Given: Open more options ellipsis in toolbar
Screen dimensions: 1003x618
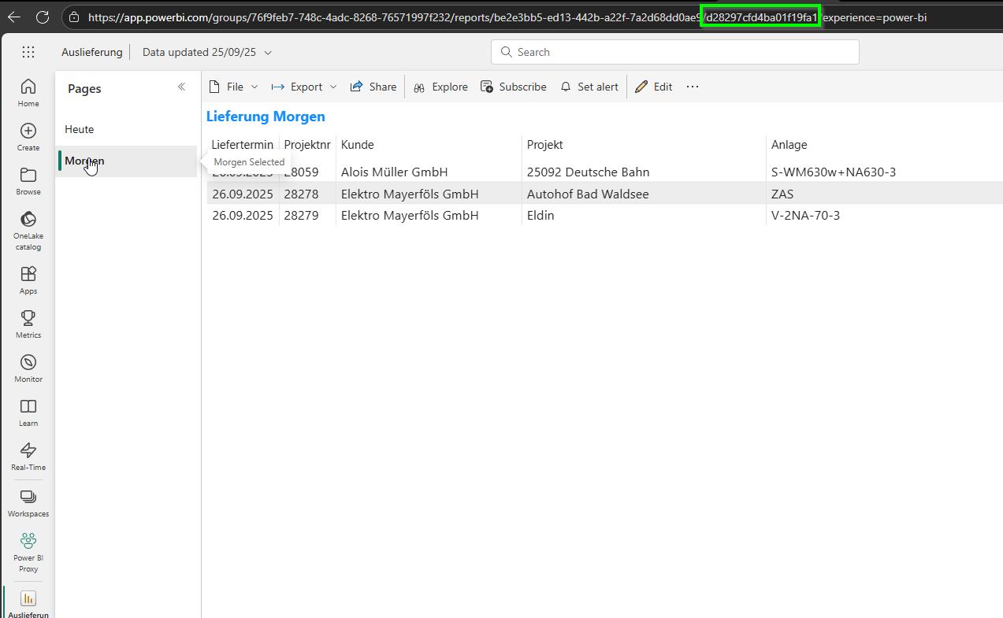Looking at the screenshot, I should 693,87.
